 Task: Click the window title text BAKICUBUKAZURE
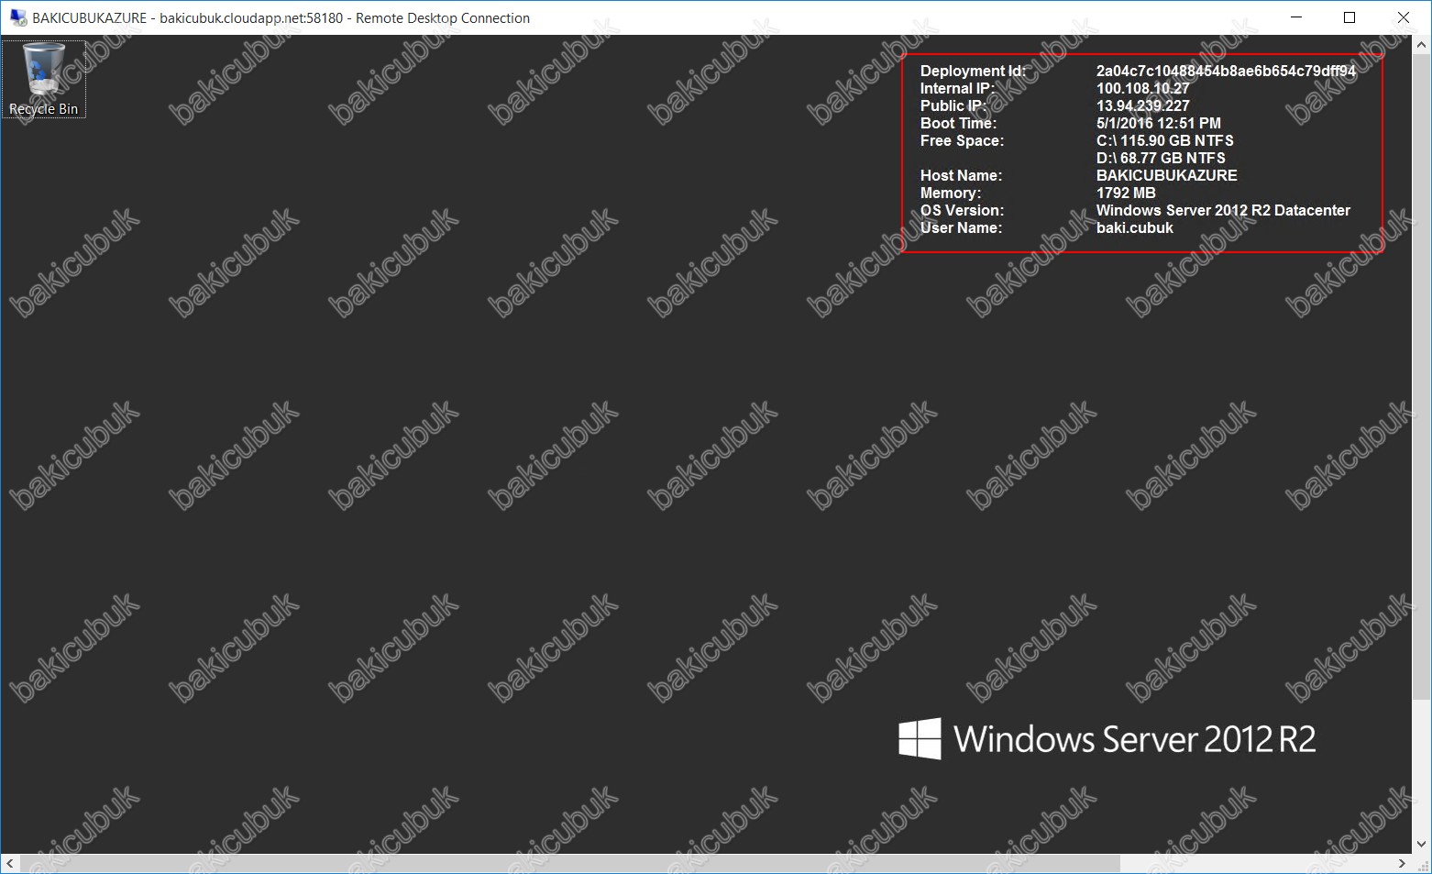pyautogui.click(x=90, y=18)
